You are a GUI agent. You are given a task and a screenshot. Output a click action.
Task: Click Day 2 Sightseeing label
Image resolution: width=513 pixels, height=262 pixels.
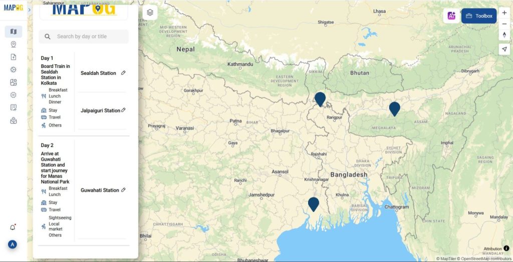60,217
